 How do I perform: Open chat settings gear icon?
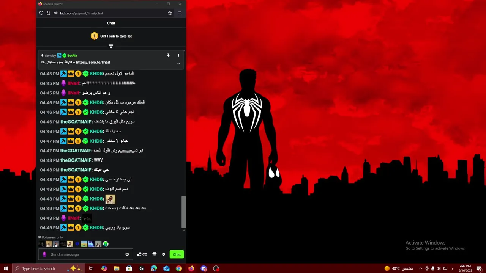pyautogui.click(x=164, y=254)
